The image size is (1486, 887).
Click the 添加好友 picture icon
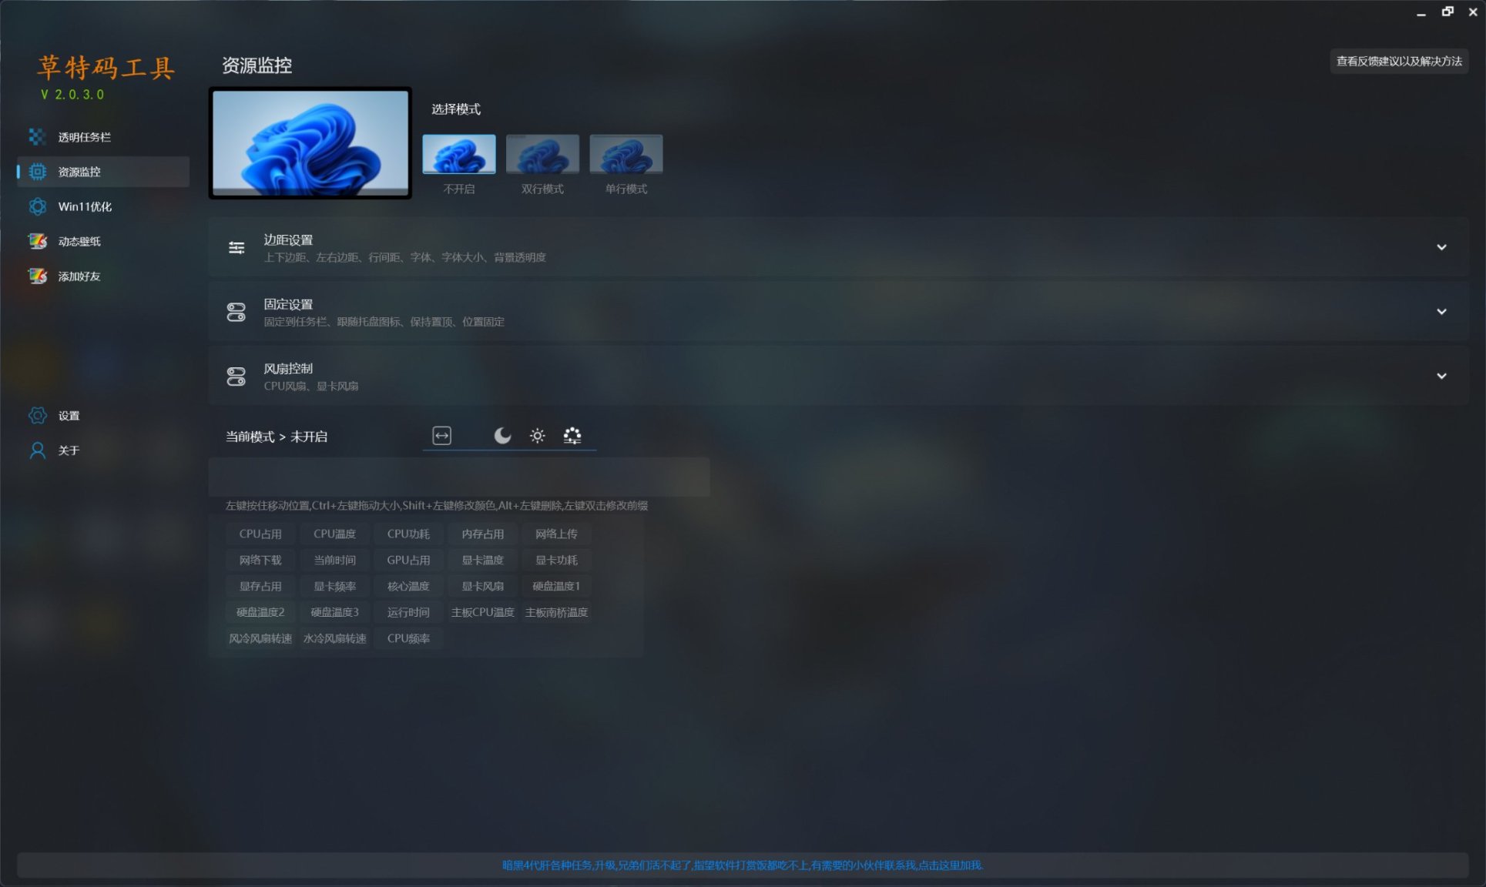click(37, 276)
